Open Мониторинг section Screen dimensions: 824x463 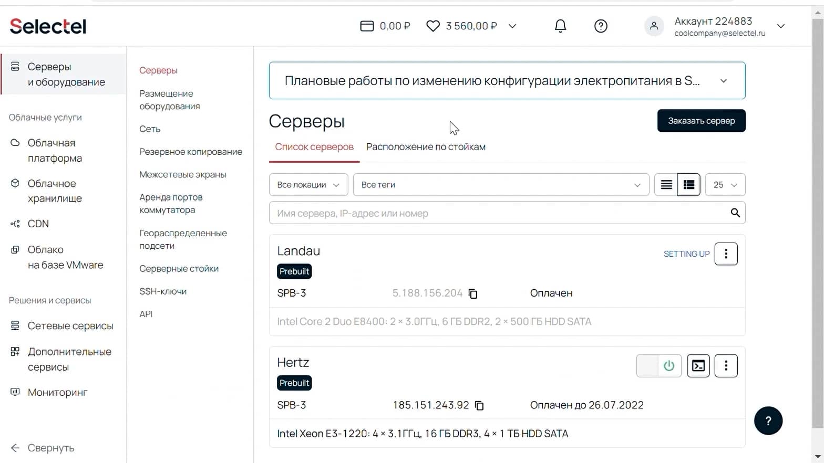[57, 392]
